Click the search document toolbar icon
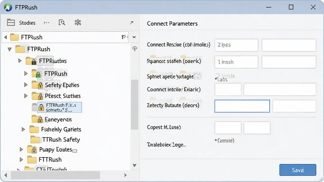324x182 pixels. tap(62, 22)
